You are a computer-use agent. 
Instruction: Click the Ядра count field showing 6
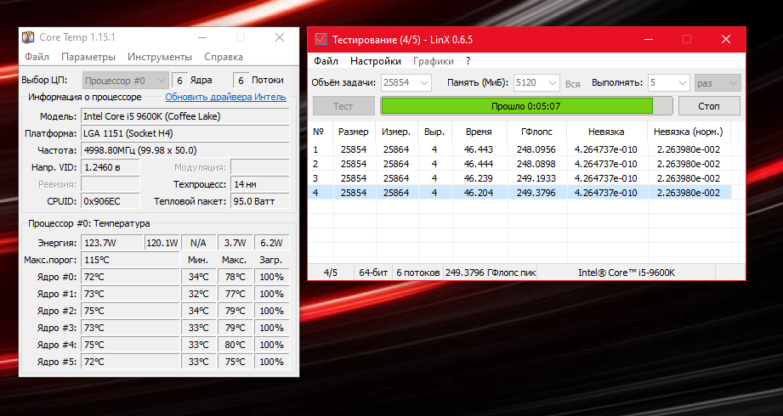(x=179, y=81)
